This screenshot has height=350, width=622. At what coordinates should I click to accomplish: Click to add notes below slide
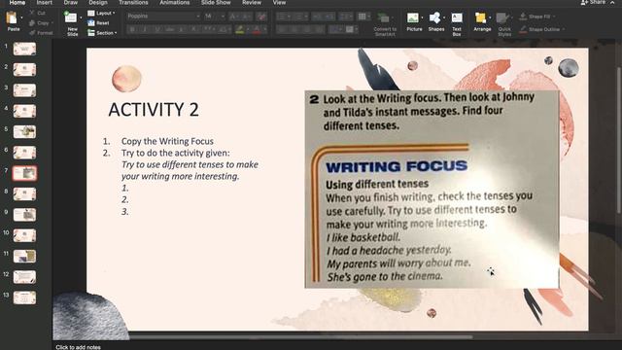78,347
